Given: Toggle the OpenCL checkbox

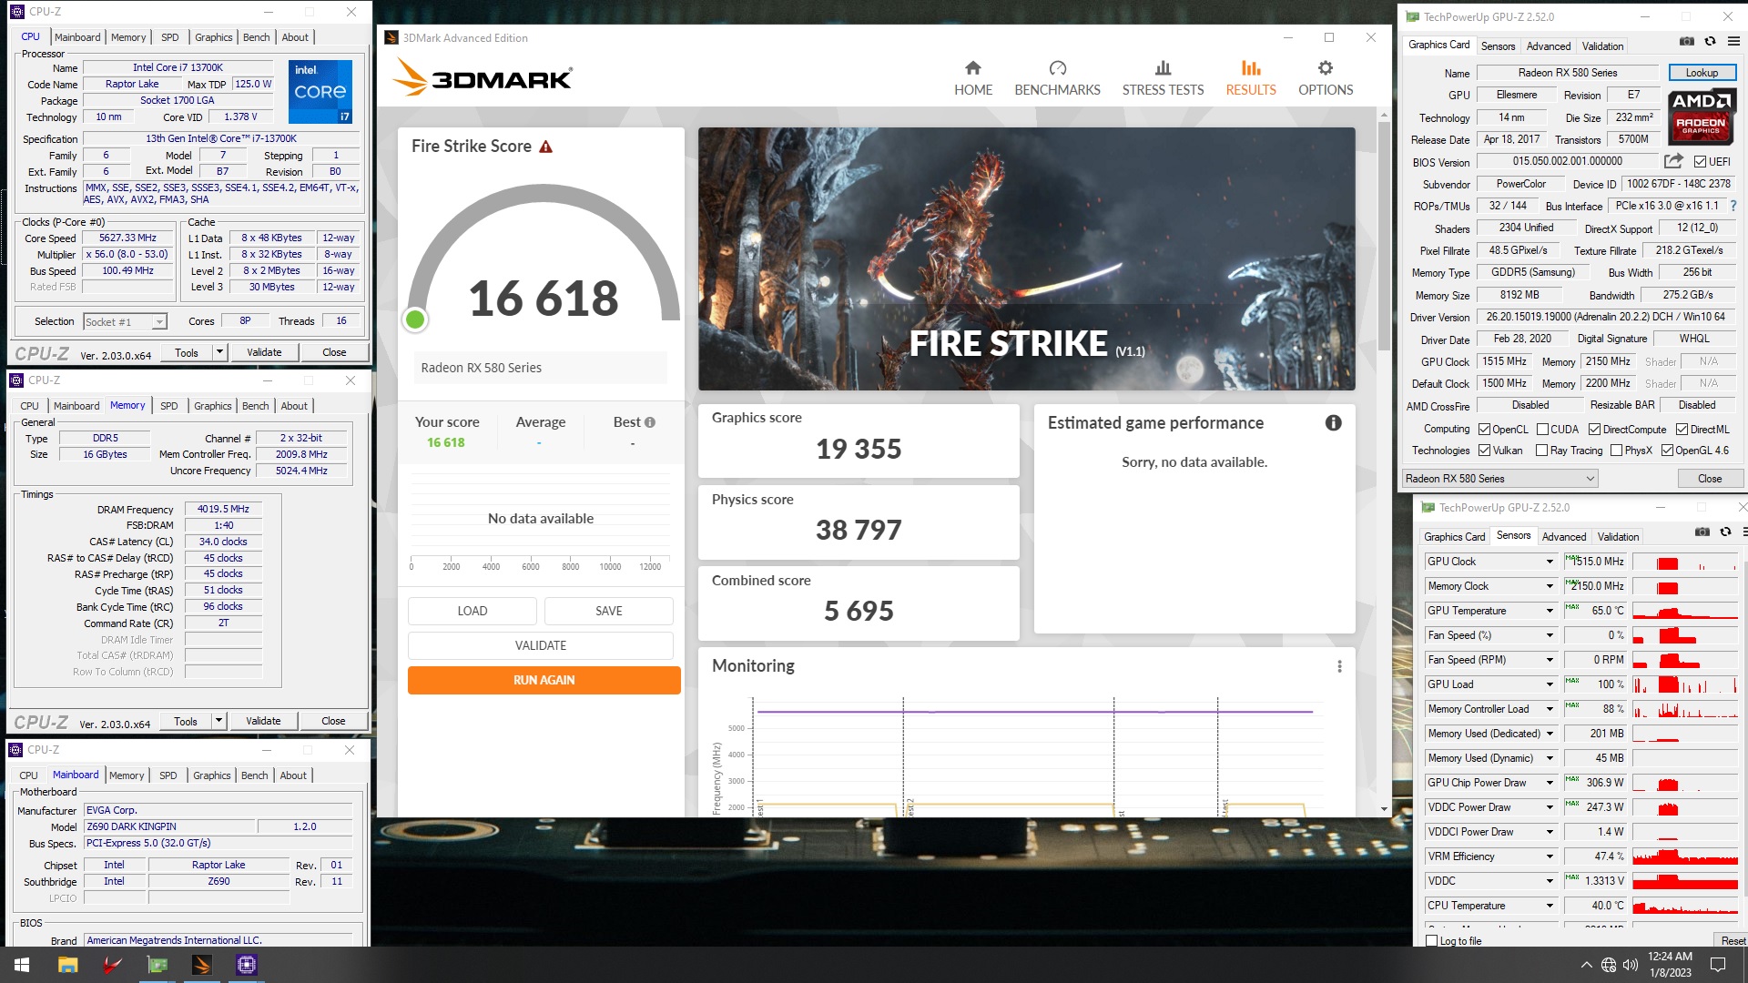Looking at the screenshot, I should pyautogui.click(x=1484, y=430).
